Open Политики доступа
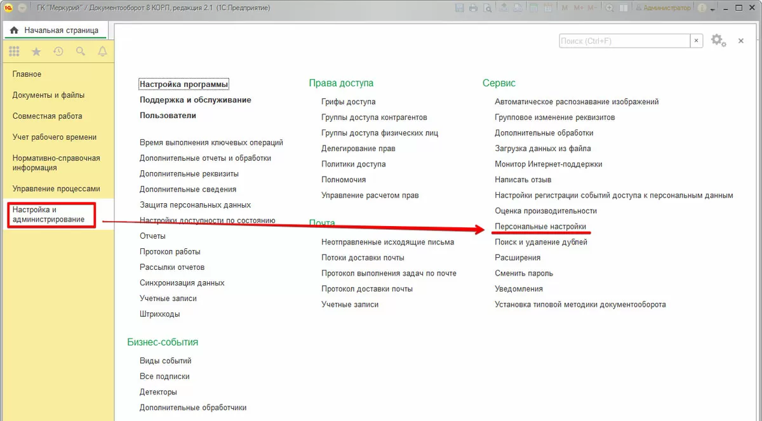The height and width of the screenshot is (421, 762). tap(354, 164)
